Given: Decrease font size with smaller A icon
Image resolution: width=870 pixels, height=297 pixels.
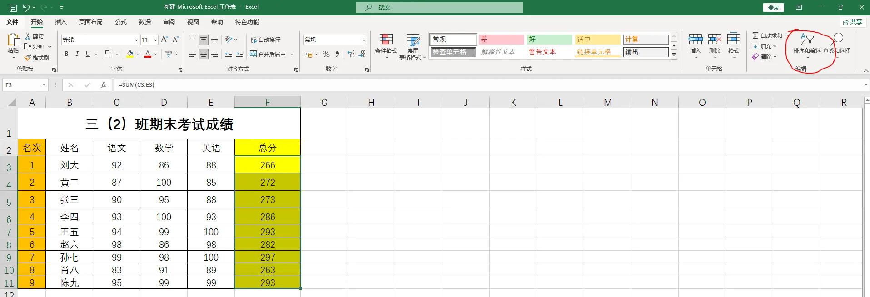Looking at the screenshot, I should (x=175, y=40).
